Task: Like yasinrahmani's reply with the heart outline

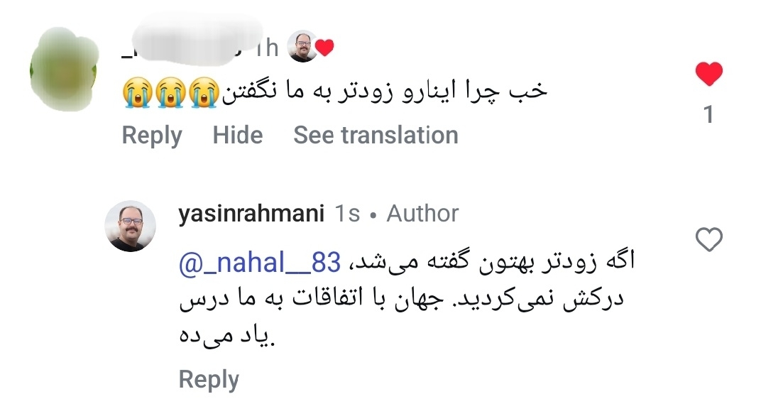Action: click(708, 241)
